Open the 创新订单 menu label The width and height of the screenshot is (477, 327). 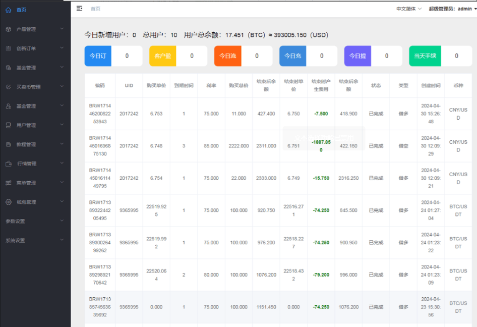click(x=26, y=48)
